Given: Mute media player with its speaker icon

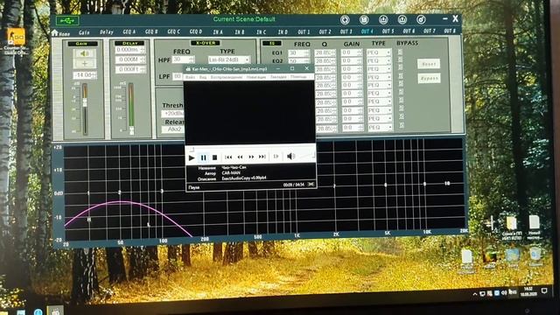Looking at the screenshot, I should (x=290, y=156).
